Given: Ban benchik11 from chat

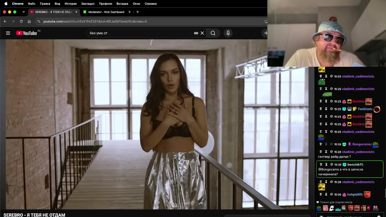Looking at the screenshot, I should 331,165.
